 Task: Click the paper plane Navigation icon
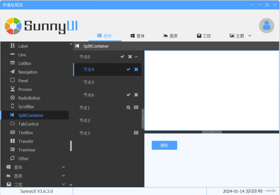12,71
